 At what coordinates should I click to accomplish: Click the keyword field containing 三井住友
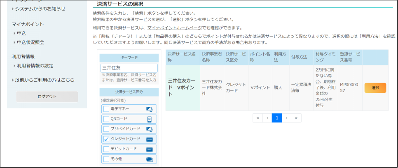(x=129, y=68)
